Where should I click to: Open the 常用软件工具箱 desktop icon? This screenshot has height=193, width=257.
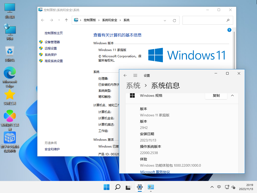point(10,120)
